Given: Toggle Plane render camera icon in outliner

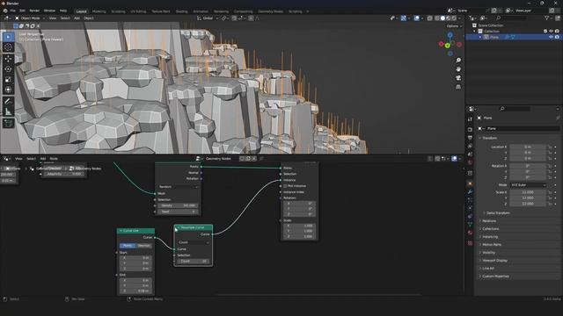Looking at the screenshot, I should (557, 37).
